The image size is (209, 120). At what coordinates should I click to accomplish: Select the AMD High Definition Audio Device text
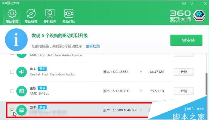pos(56,55)
